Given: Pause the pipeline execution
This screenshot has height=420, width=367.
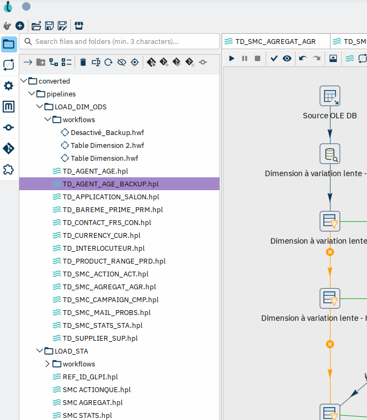Looking at the screenshot, I should click(x=245, y=58).
